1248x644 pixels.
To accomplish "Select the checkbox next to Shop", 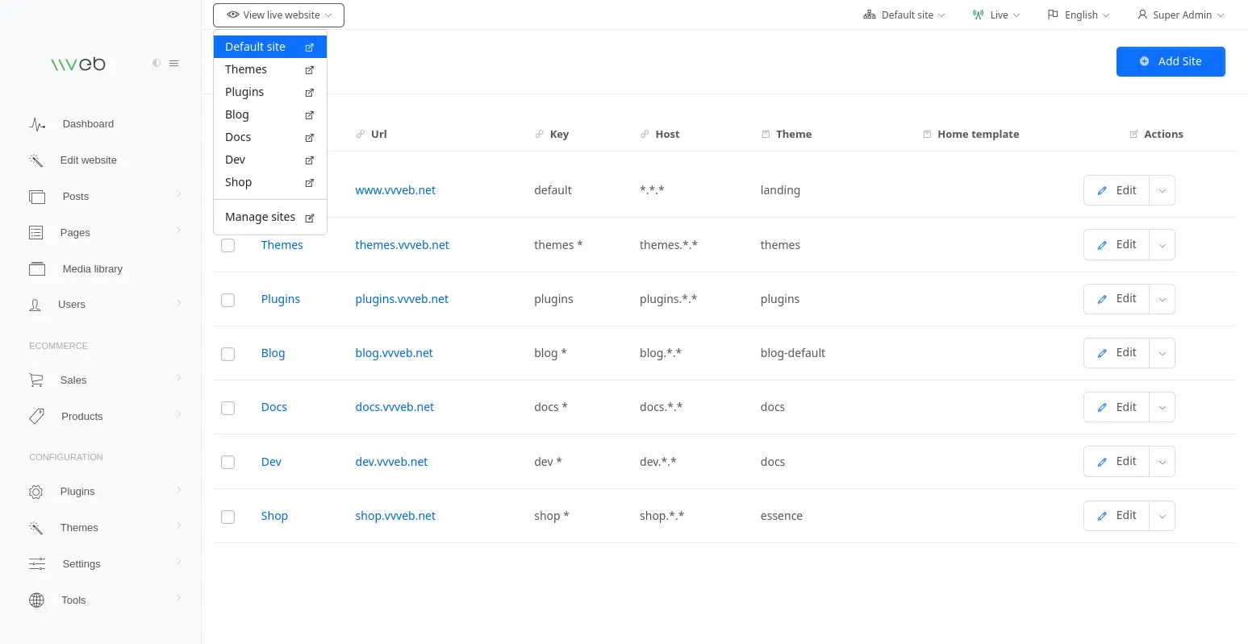I will (227, 517).
